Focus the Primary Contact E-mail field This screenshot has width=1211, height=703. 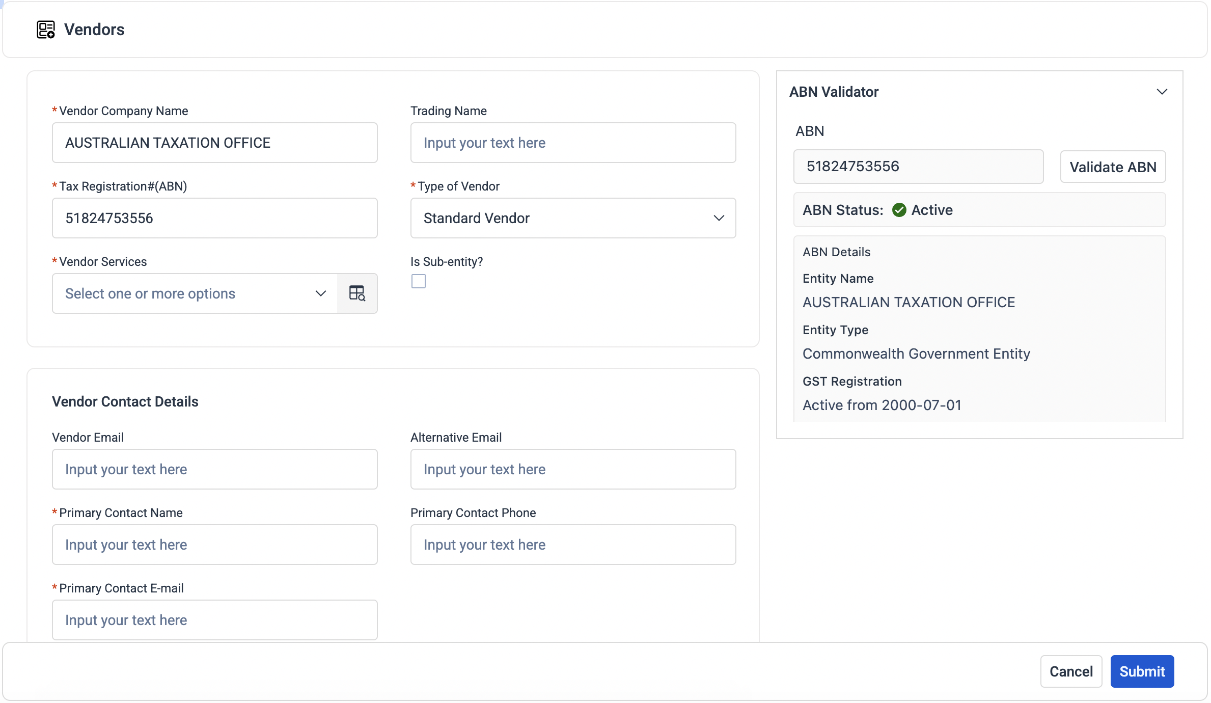pos(214,620)
